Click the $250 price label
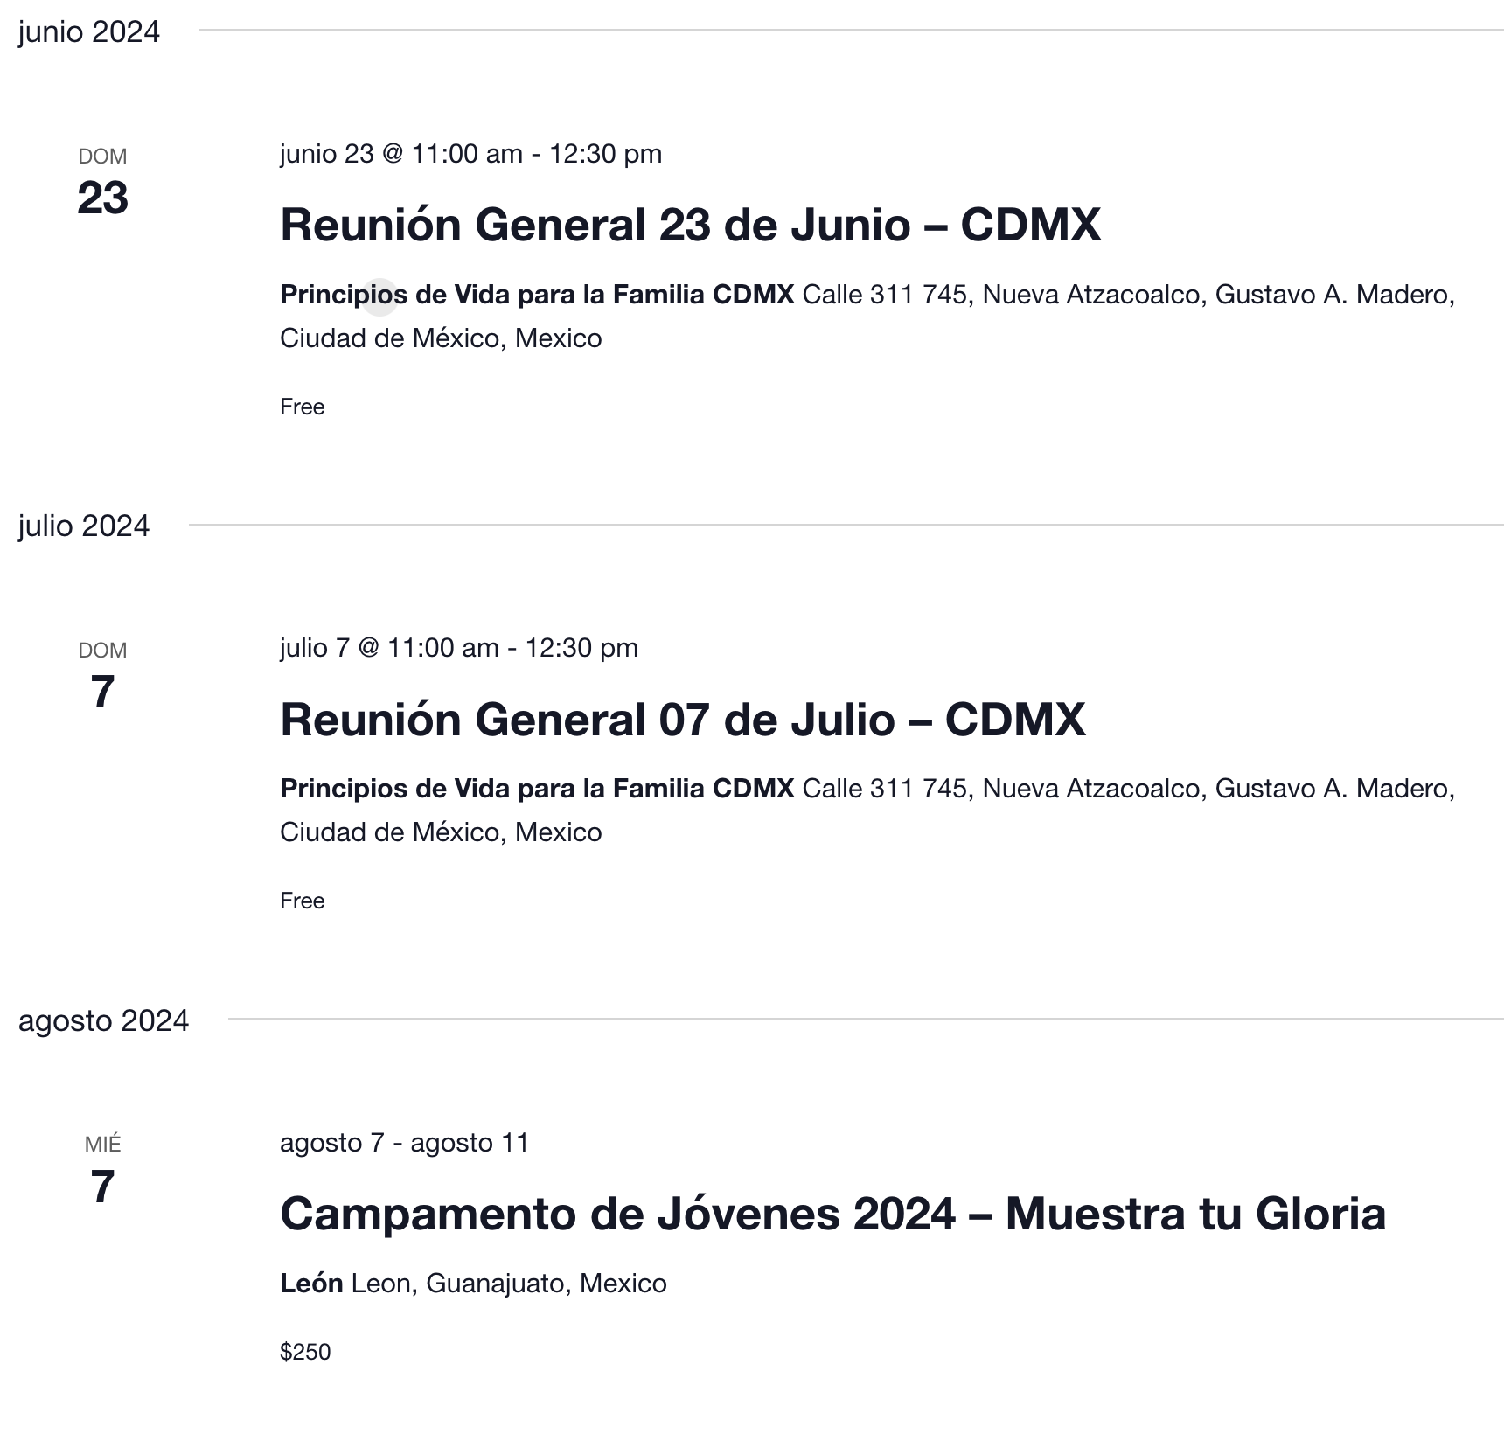Screen dimensions: 1504x1434 point(305,1352)
